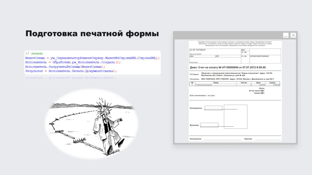Screen dimensions: 312x175
Task: Click the "Сумма" column header
Action: pyautogui.click(x=272, y=83)
